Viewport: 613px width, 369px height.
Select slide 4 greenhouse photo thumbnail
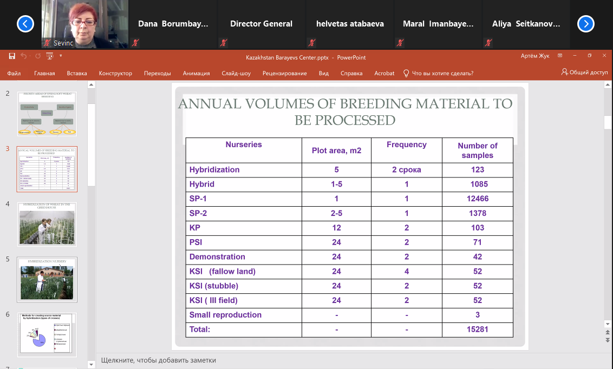coord(47,224)
